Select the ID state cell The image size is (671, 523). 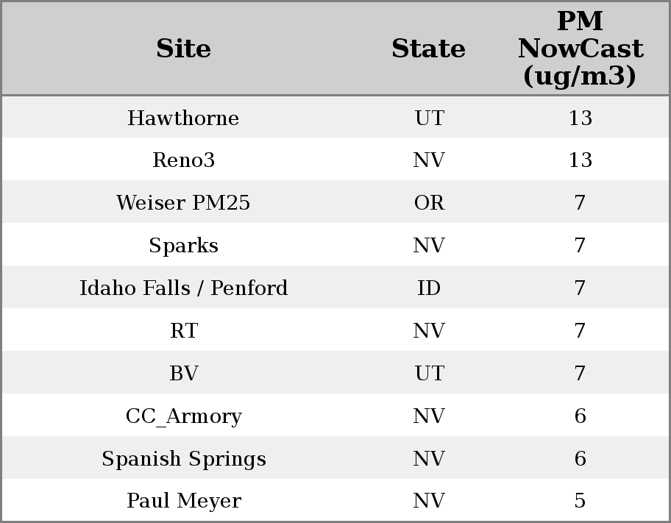429,288
